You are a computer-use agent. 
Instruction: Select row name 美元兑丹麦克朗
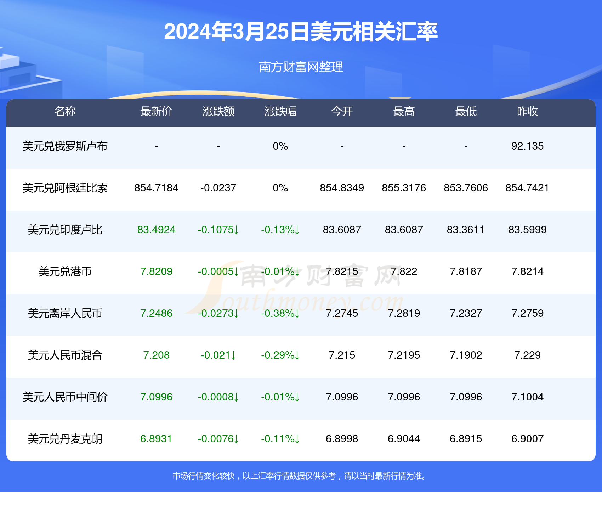tap(65, 439)
